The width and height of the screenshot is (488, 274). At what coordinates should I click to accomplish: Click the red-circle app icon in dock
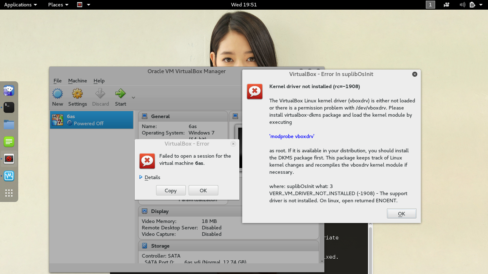(9, 159)
